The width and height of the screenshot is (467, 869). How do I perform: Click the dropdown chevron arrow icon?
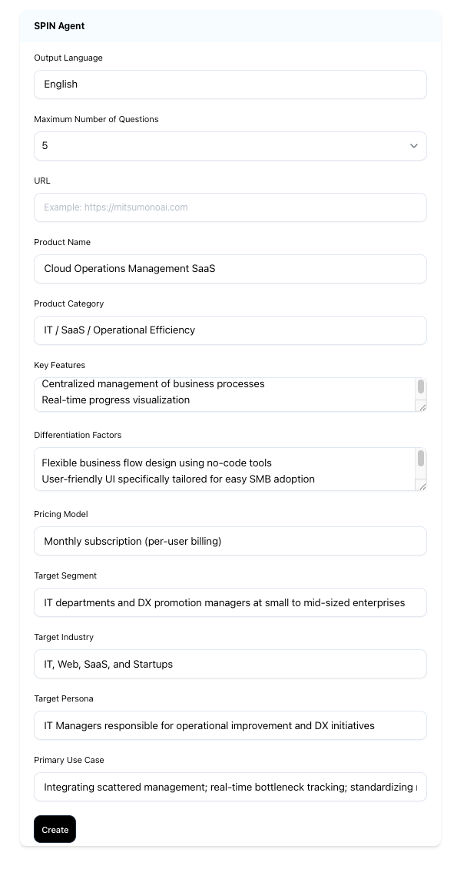(414, 146)
